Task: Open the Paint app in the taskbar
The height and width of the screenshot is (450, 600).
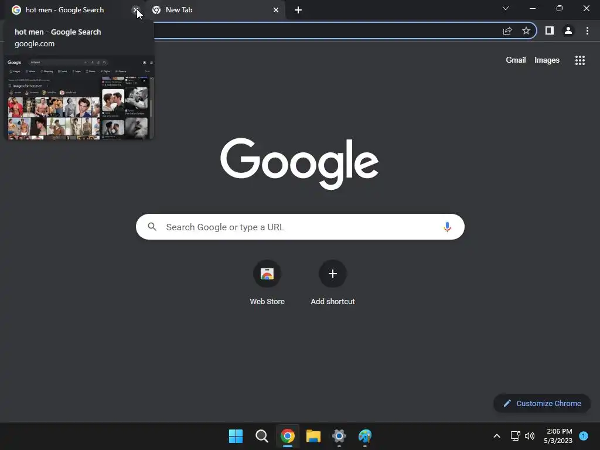Action: pyautogui.click(x=365, y=436)
